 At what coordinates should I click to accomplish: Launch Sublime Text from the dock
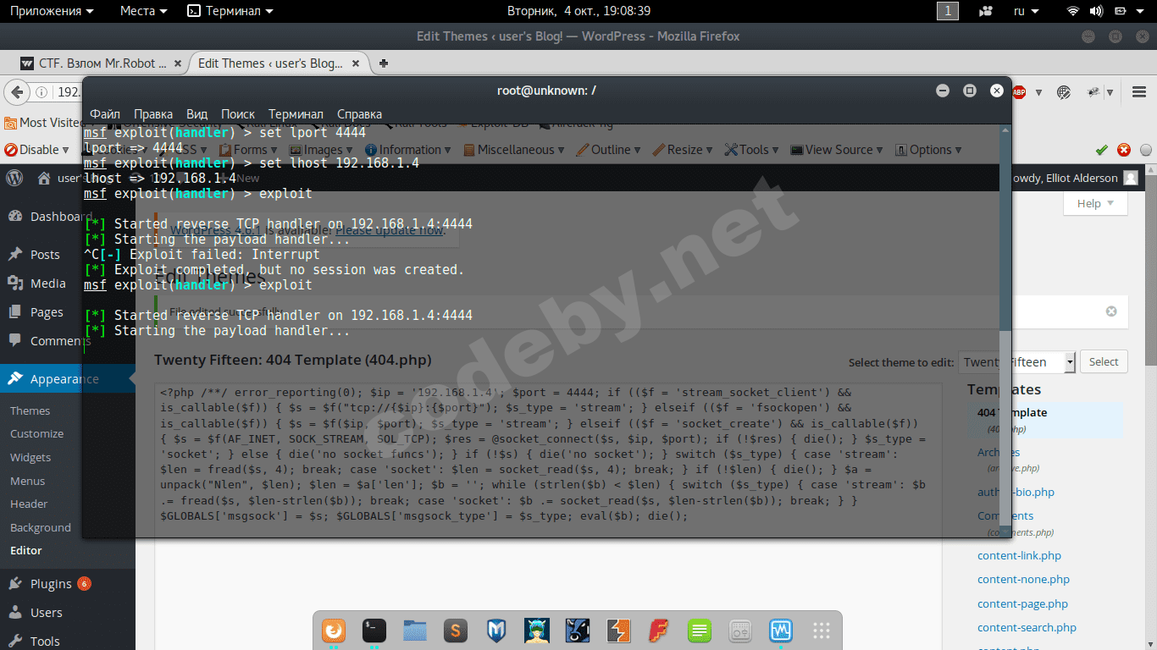(456, 631)
